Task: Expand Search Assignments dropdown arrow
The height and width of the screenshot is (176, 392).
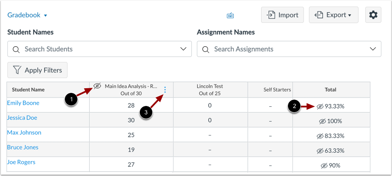Action: pos(373,49)
